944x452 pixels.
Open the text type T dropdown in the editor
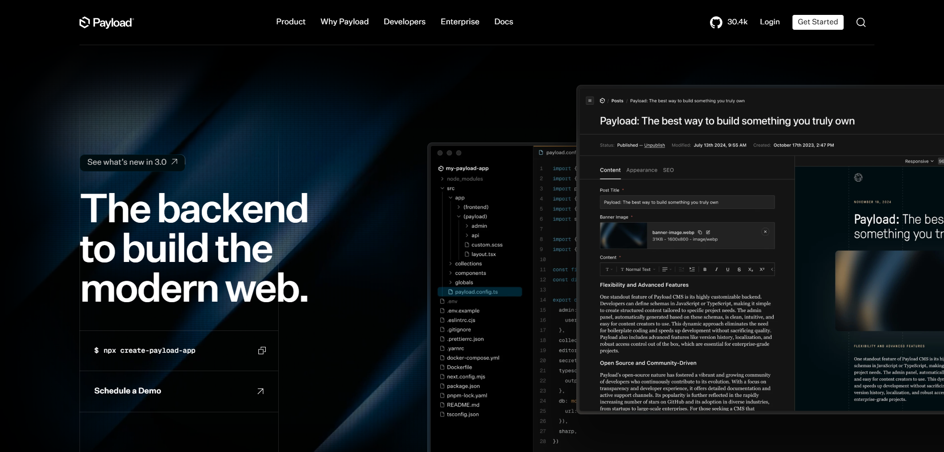609,269
